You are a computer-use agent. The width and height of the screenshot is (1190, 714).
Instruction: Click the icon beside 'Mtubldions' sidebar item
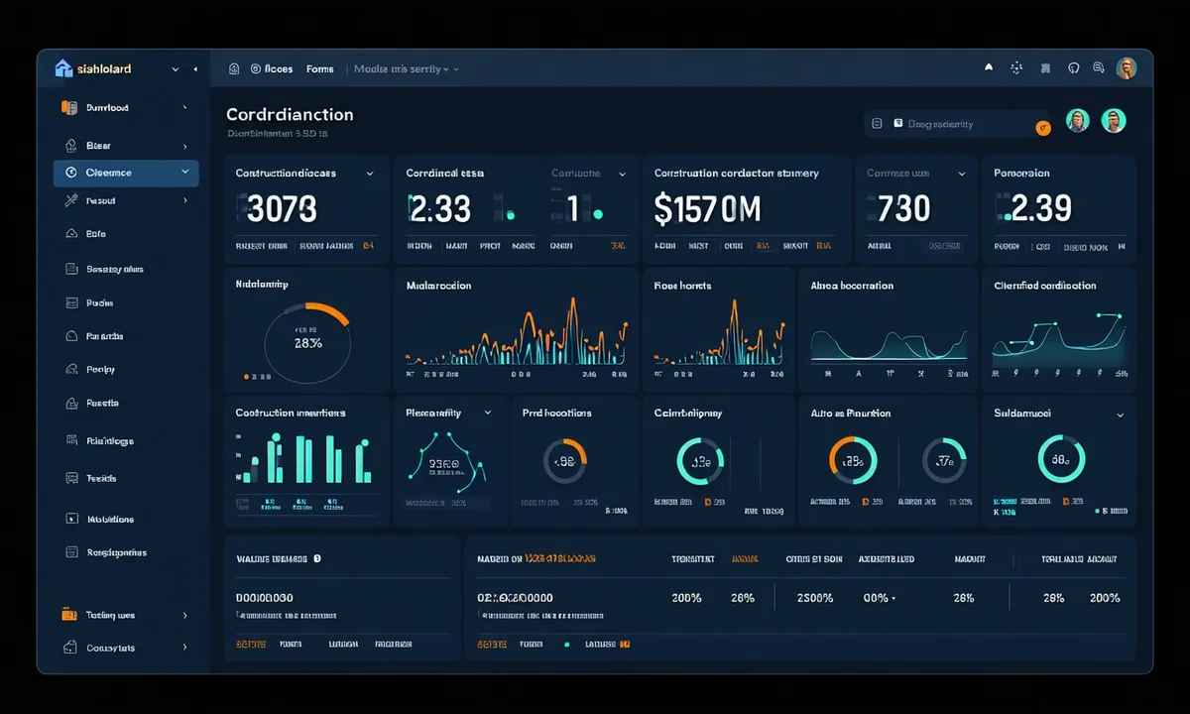(x=70, y=519)
